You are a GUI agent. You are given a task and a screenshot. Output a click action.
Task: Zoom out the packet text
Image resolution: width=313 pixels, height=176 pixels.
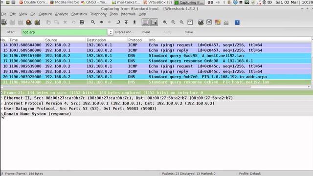click(173, 22)
